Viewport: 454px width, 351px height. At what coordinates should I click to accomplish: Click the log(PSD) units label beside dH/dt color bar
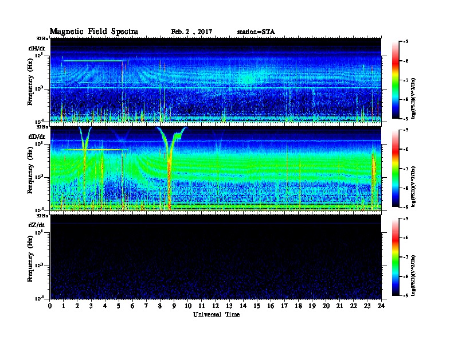(413, 99)
